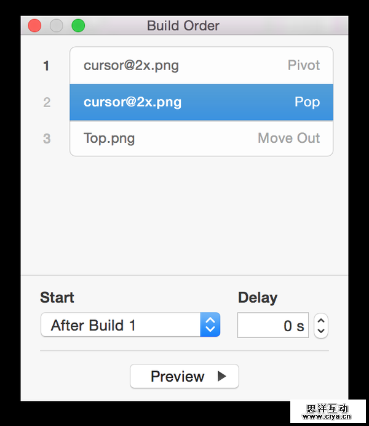Click the Pivot effect label

(304, 65)
